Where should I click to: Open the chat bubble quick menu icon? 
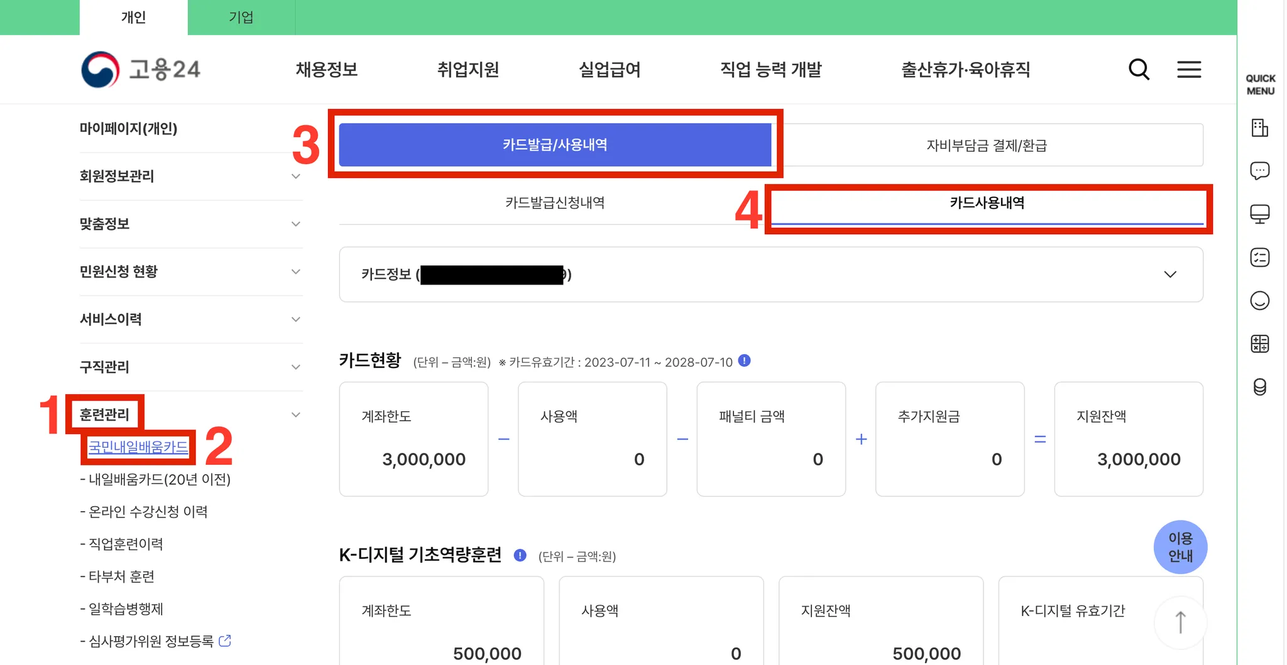pos(1259,171)
